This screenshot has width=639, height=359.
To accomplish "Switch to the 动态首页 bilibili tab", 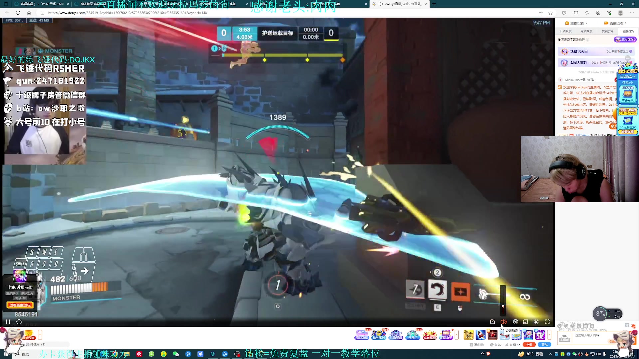I will 101,4.
